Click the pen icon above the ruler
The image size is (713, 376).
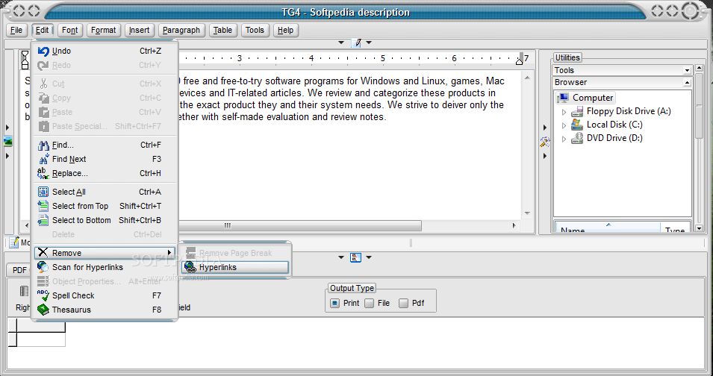point(355,43)
